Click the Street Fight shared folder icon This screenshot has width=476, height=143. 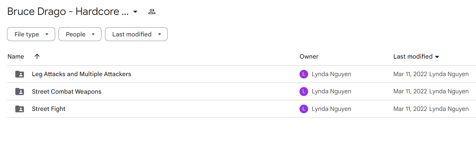pos(20,109)
